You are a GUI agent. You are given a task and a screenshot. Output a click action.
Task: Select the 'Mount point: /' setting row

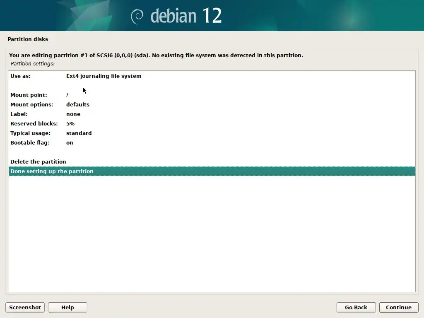click(x=212, y=95)
